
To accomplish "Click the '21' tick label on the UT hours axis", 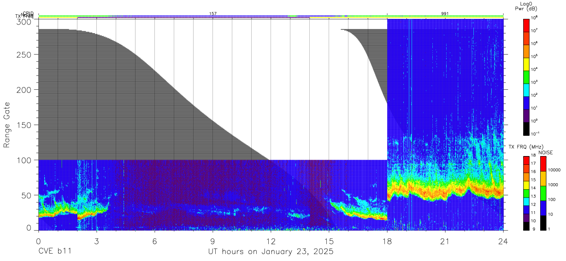I will (445, 241).
